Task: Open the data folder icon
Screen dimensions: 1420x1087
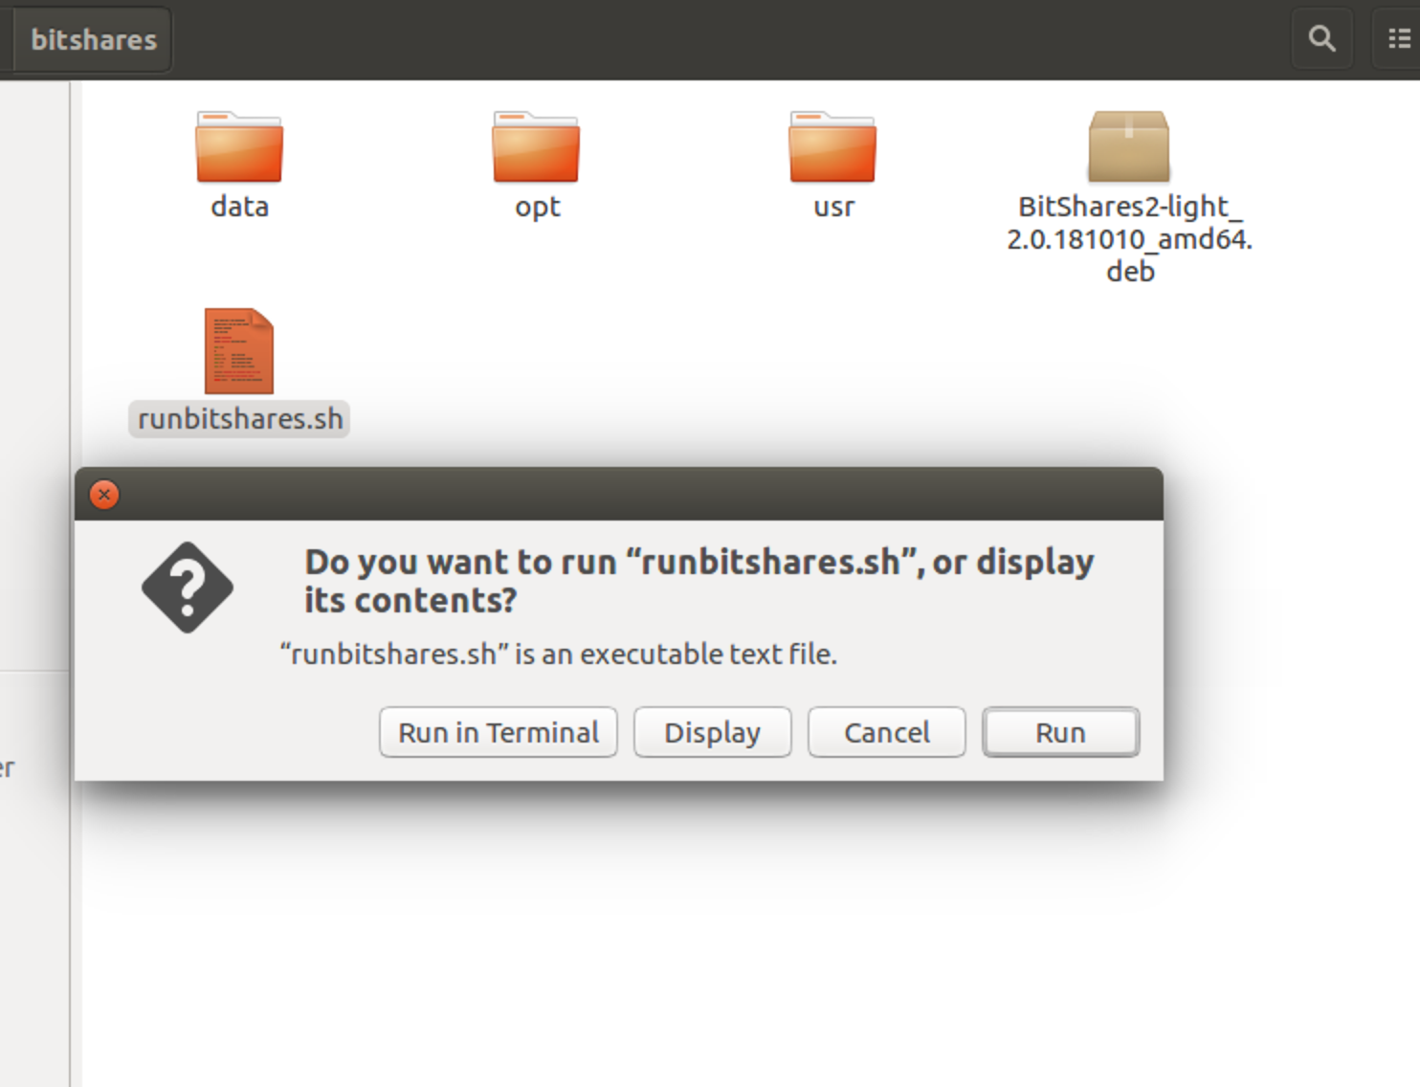Action: tap(239, 146)
